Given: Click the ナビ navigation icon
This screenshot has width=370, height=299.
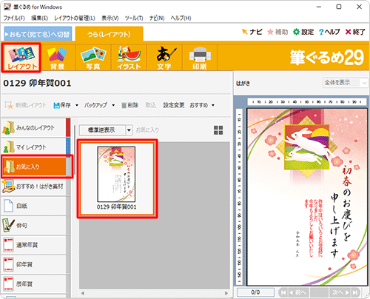Looking at the screenshot, I should click(x=252, y=32).
